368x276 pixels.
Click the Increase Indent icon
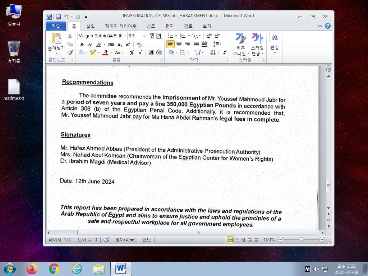pyautogui.click(x=217, y=36)
